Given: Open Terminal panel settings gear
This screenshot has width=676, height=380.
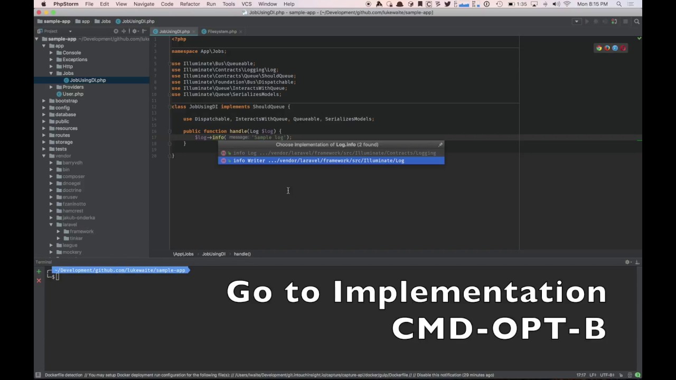Looking at the screenshot, I should coord(628,262).
